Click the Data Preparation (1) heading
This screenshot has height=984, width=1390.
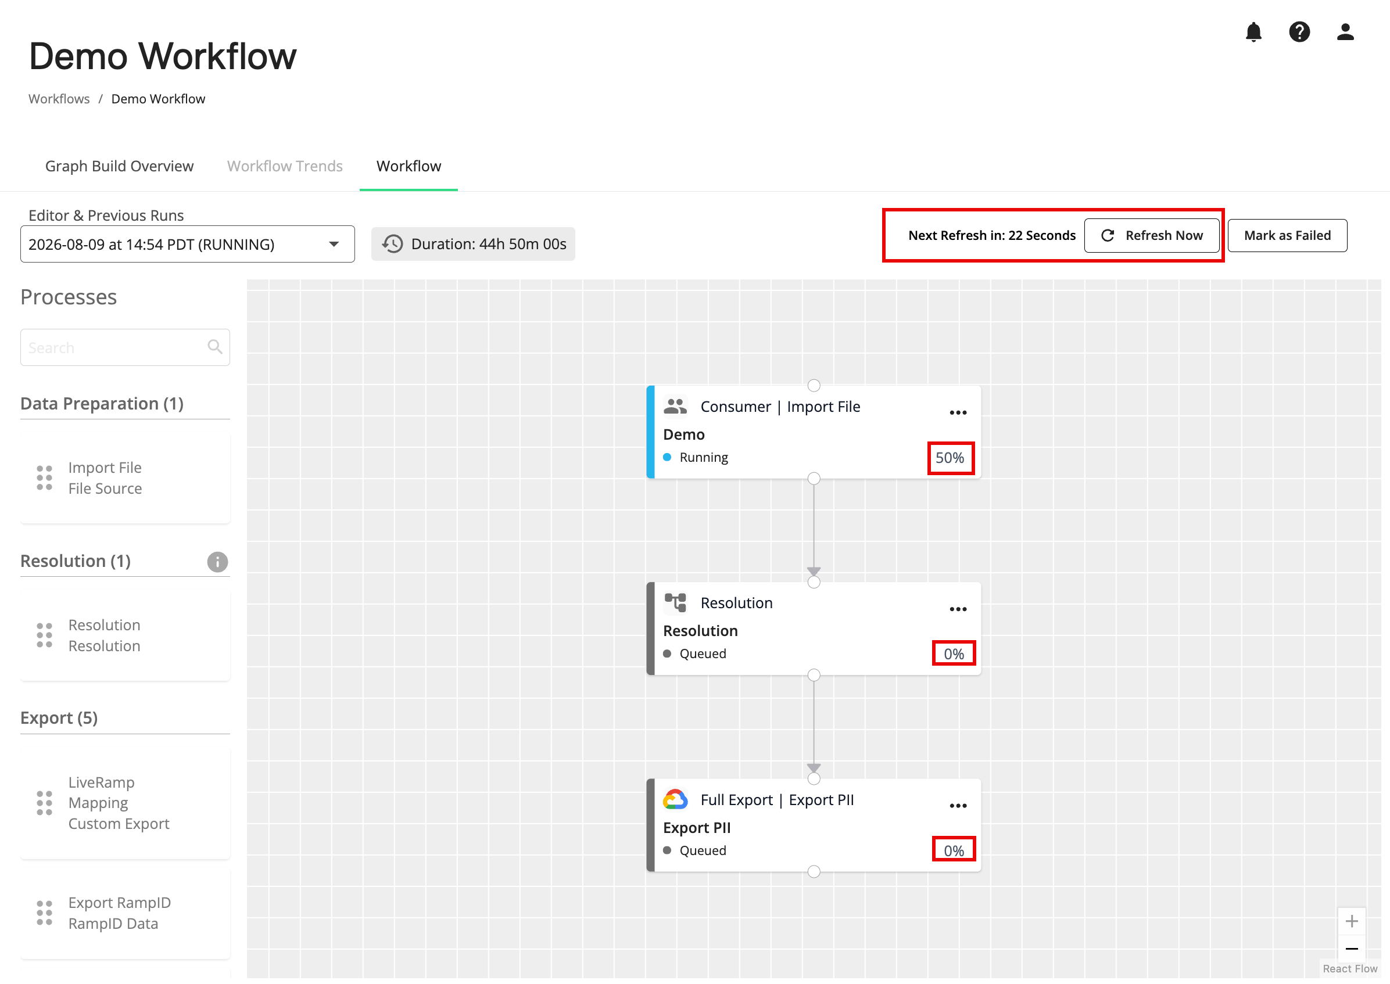102,404
